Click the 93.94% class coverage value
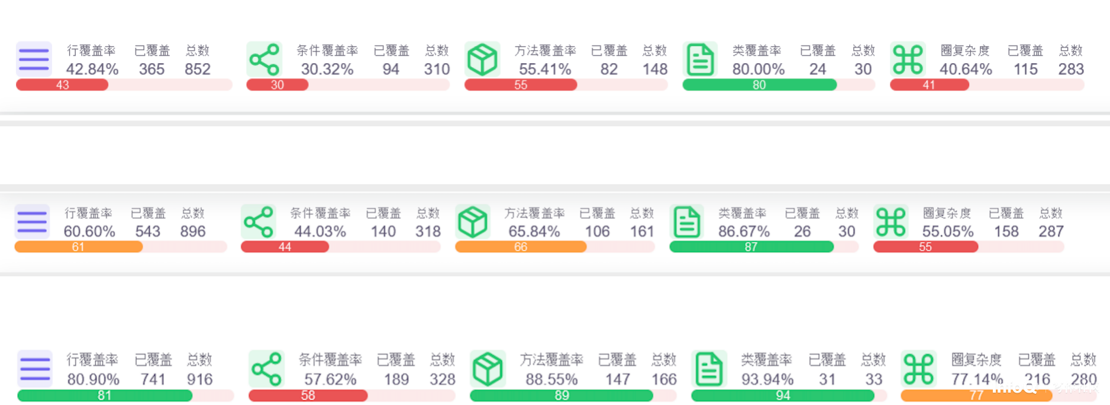 (767, 380)
